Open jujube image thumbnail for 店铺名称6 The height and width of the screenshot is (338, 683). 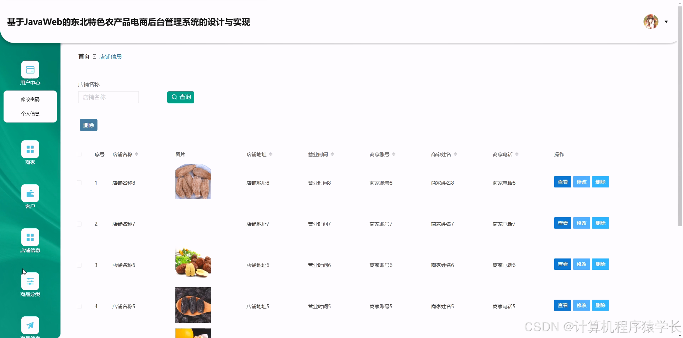pyautogui.click(x=193, y=264)
